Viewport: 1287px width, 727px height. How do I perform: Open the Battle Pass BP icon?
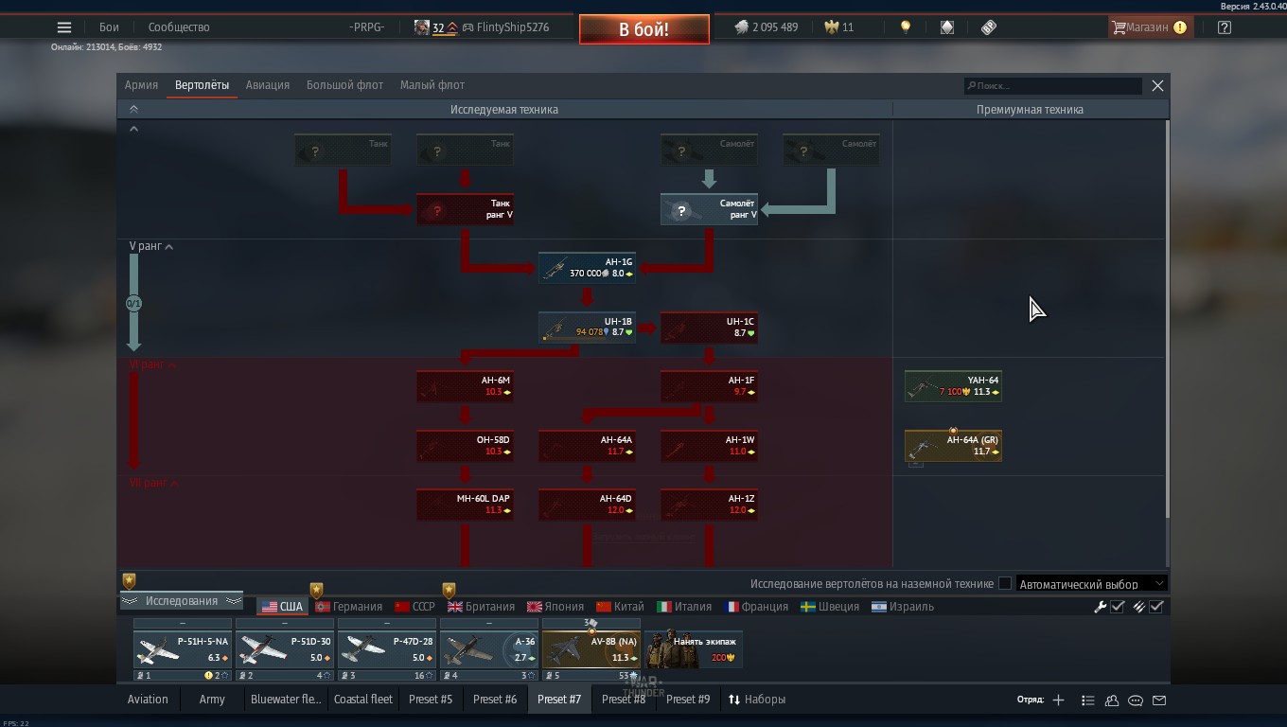point(989,27)
